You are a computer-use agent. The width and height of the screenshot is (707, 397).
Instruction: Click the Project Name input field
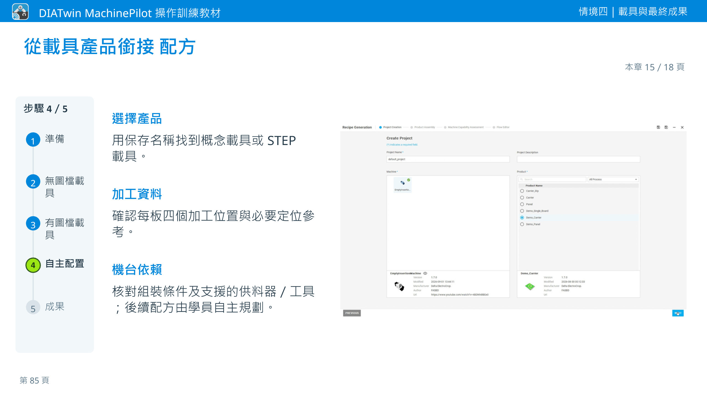coord(448,159)
